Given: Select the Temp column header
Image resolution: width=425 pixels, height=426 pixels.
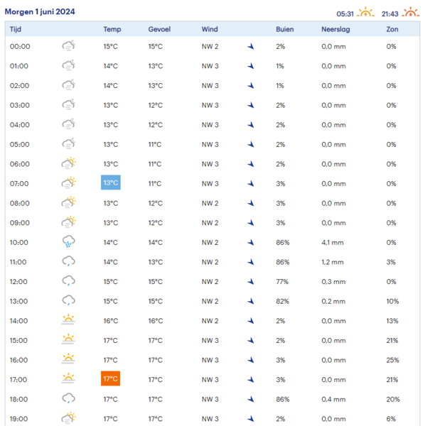Looking at the screenshot, I should [112, 29].
